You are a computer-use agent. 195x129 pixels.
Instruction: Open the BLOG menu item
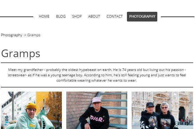pos(61,16)
